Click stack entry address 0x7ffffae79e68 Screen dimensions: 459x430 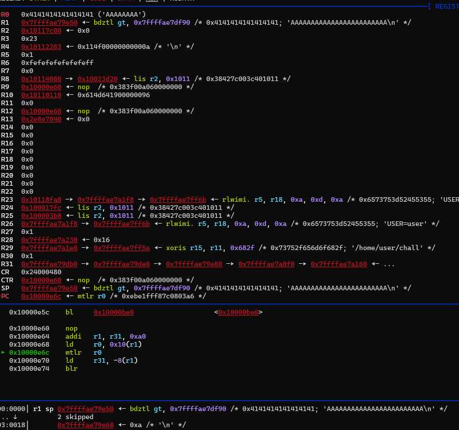click(x=85, y=425)
